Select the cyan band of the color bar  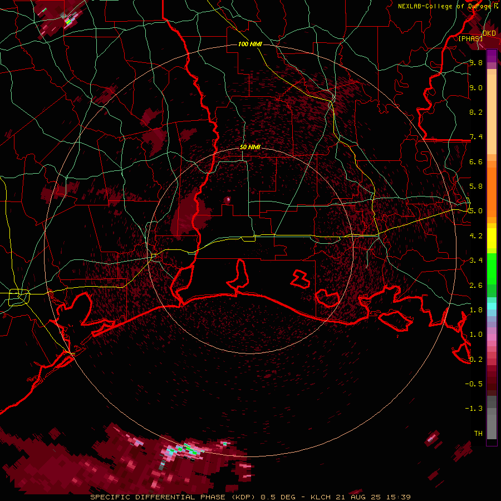coord(492,306)
